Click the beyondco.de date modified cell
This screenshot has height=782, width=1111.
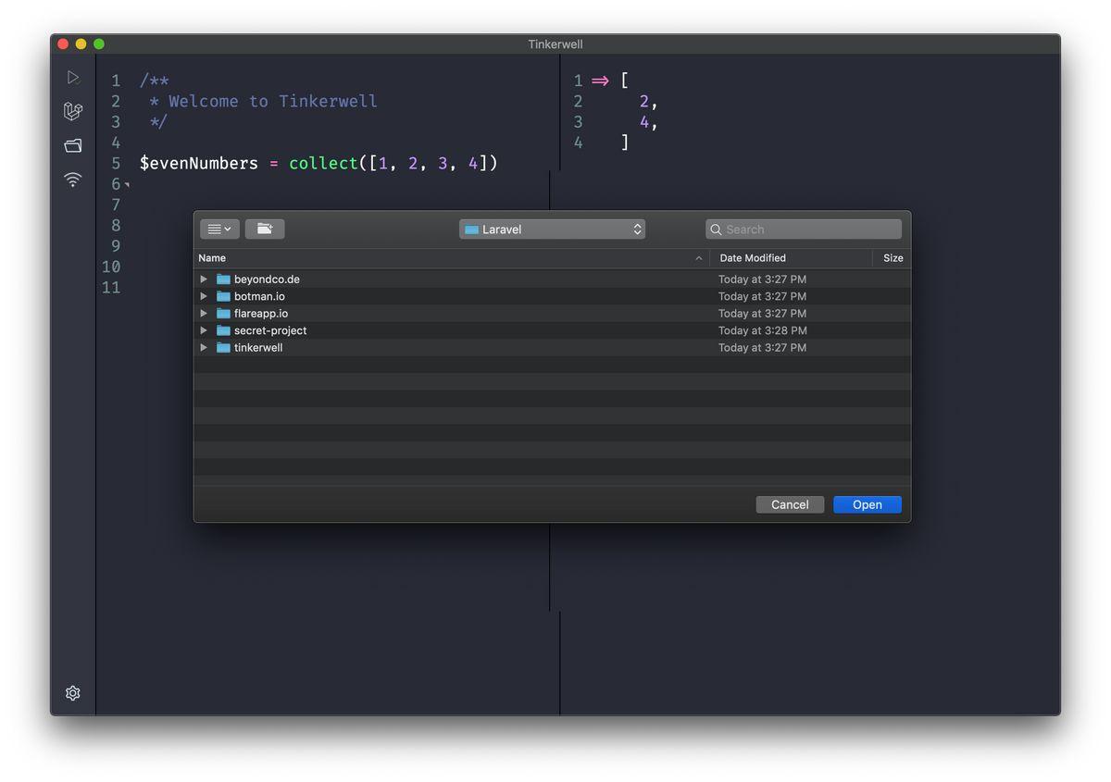pos(762,279)
